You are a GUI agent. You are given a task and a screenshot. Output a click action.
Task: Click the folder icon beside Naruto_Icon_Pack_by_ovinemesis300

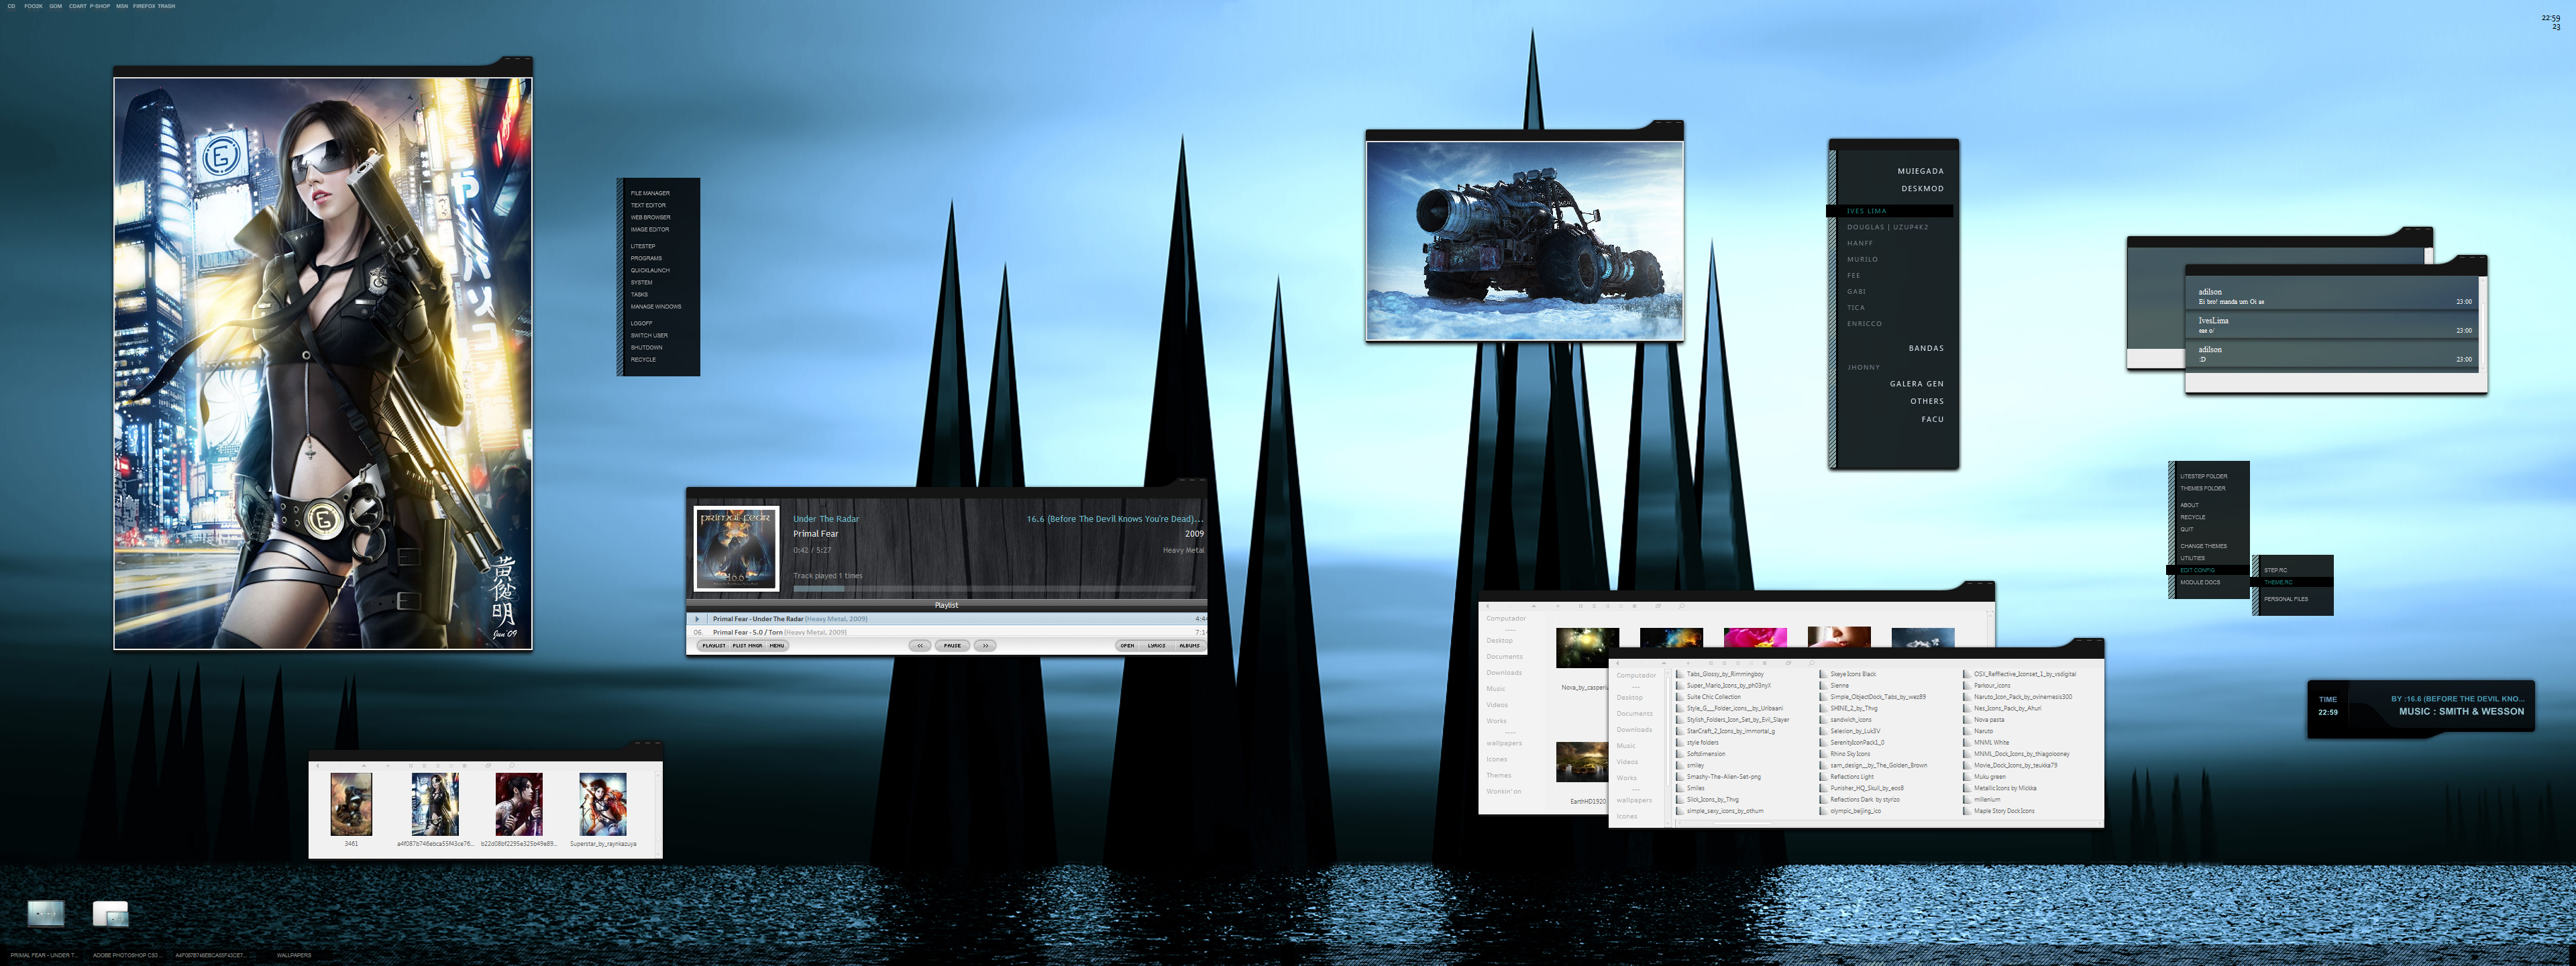pyautogui.click(x=1966, y=697)
